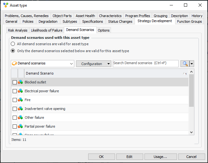This screenshot has height=163, width=208.
Task: Open the Demand scenarios combo box
Action: click(42, 63)
